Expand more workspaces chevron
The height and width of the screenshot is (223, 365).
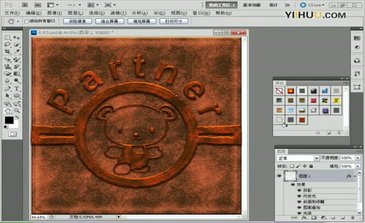point(288,5)
